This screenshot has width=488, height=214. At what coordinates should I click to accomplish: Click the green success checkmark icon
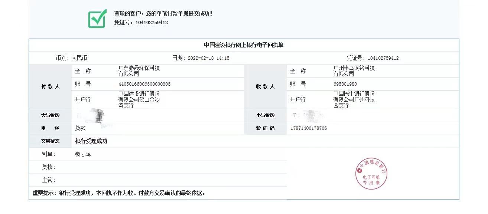click(x=97, y=18)
